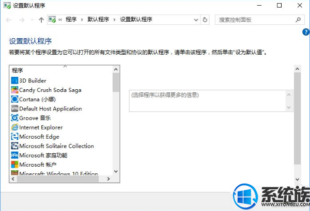Click the description box scroll up arrow
Viewport: 310px width, 211px height.
pyautogui.click(x=289, y=95)
